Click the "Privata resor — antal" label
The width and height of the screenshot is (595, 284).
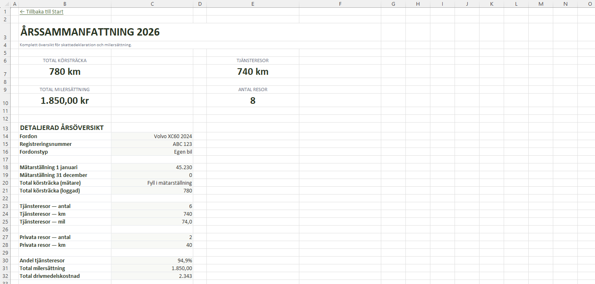[x=45, y=237]
